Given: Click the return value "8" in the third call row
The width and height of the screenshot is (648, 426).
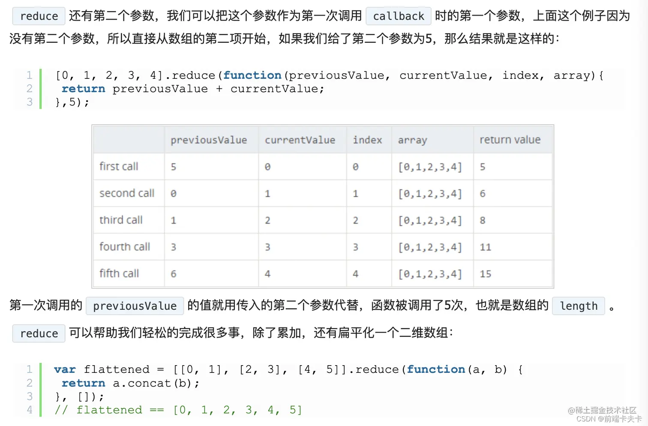Looking at the screenshot, I should 483,220.
